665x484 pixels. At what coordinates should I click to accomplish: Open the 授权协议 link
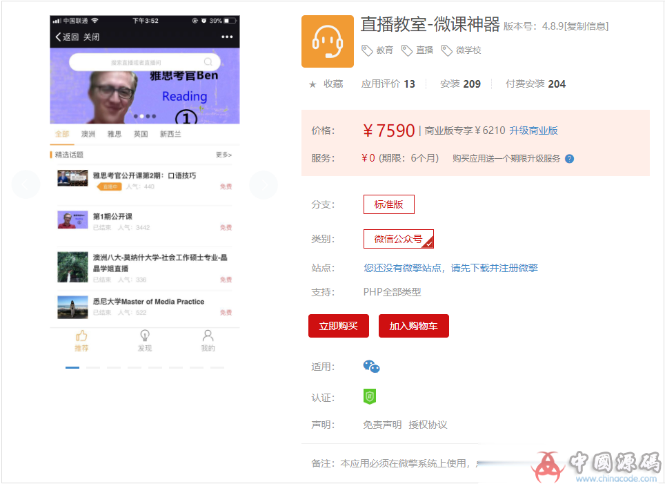click(428, 425)
